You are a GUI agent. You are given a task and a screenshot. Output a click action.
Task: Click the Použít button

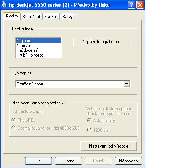point(98,161)
